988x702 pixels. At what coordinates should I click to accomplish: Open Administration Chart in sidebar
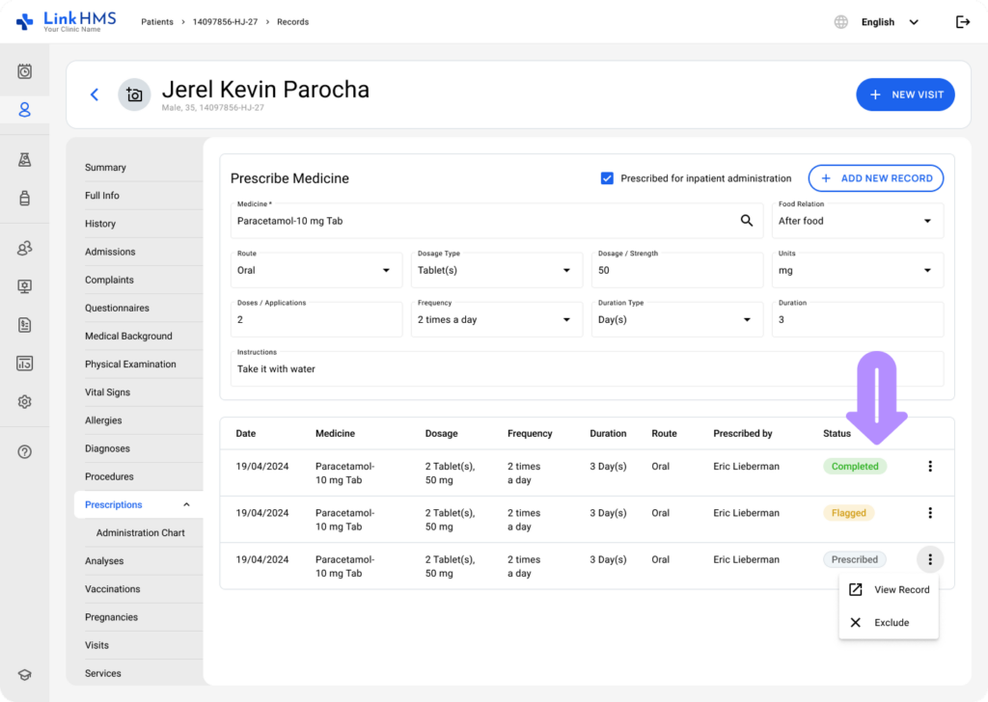[141, 533]
